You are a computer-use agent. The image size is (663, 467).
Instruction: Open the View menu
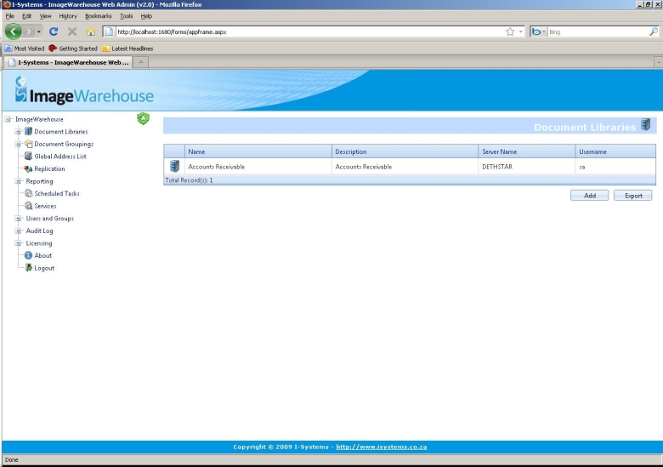click(x=45, y=16)
